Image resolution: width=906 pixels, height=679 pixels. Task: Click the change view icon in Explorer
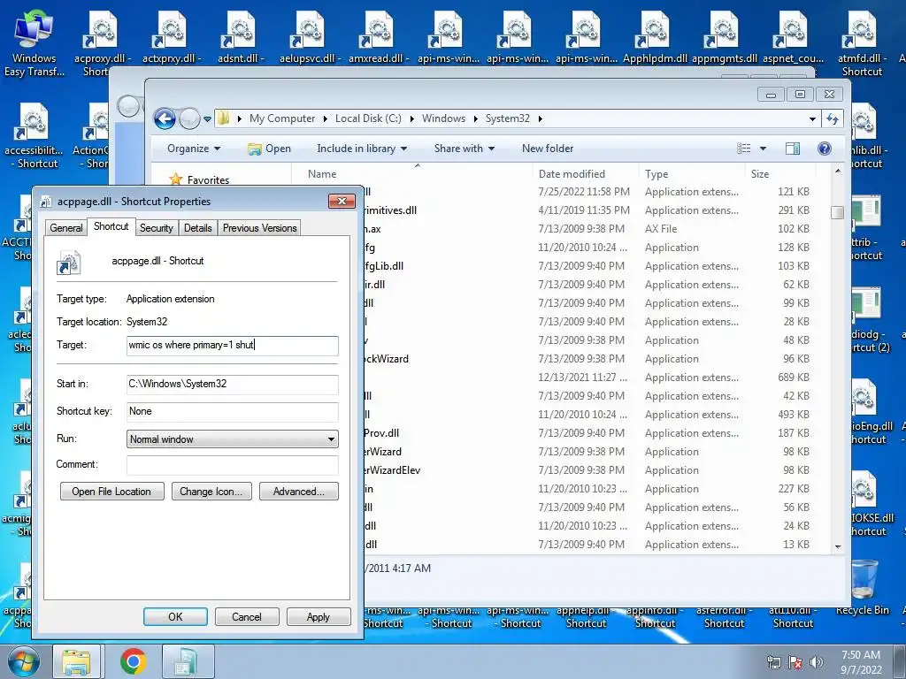(744, 149)
